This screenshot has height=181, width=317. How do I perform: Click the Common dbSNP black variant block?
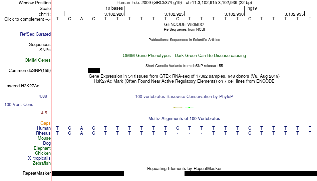[94, 71]
